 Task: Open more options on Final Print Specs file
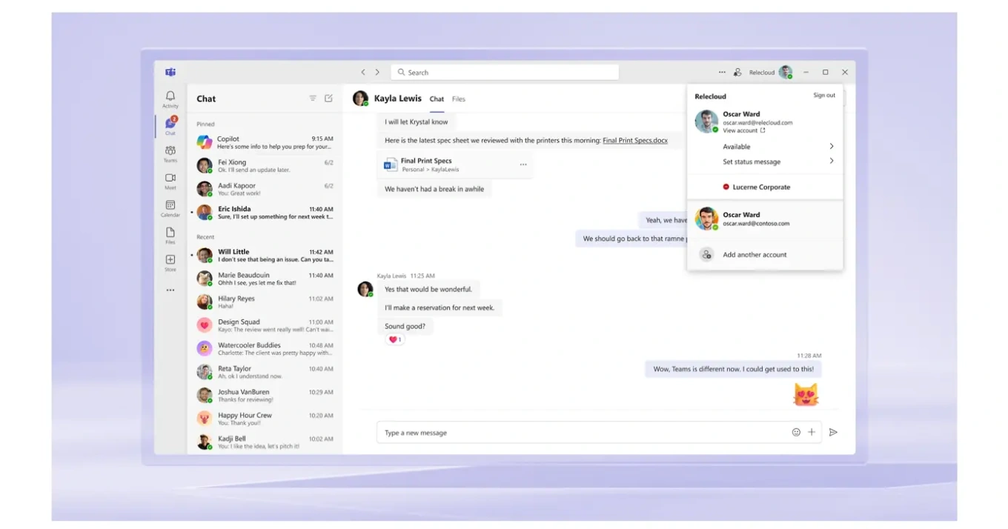pyautogui.click(x=523, y=164)
